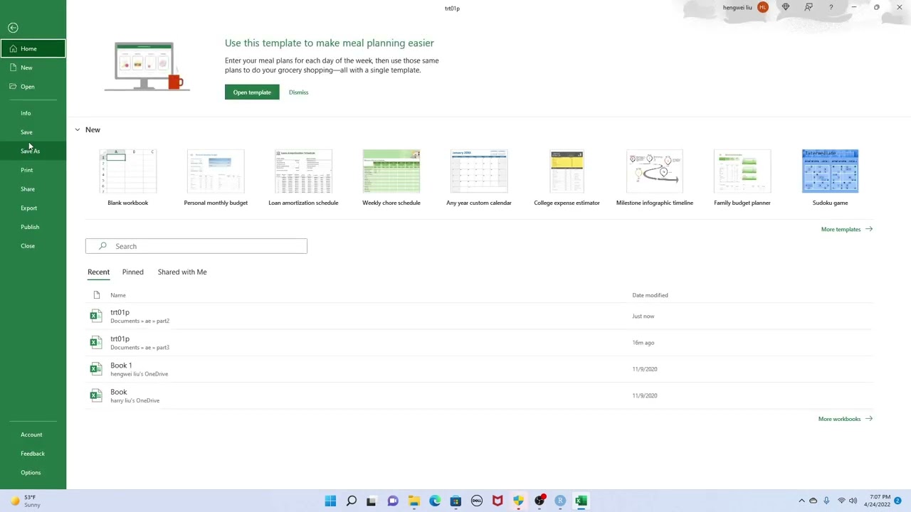The image size is (911, 512).
Task: Open the Dell app on the taskbar
Action: (477, 501)
